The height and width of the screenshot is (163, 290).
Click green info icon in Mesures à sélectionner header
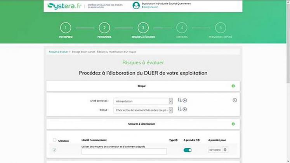tap(233, 124)
